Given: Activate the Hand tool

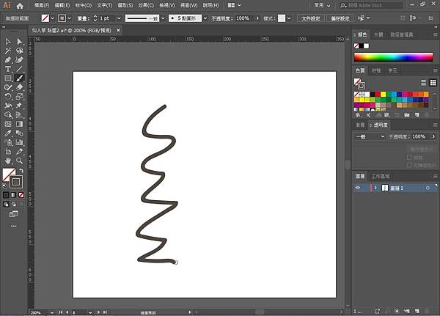Looking at the screenshot, I should pyautogui.click(x=8, y=161).
